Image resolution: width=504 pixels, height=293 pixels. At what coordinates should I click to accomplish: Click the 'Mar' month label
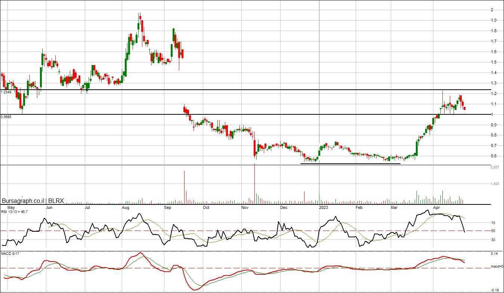tap(394, 207)
